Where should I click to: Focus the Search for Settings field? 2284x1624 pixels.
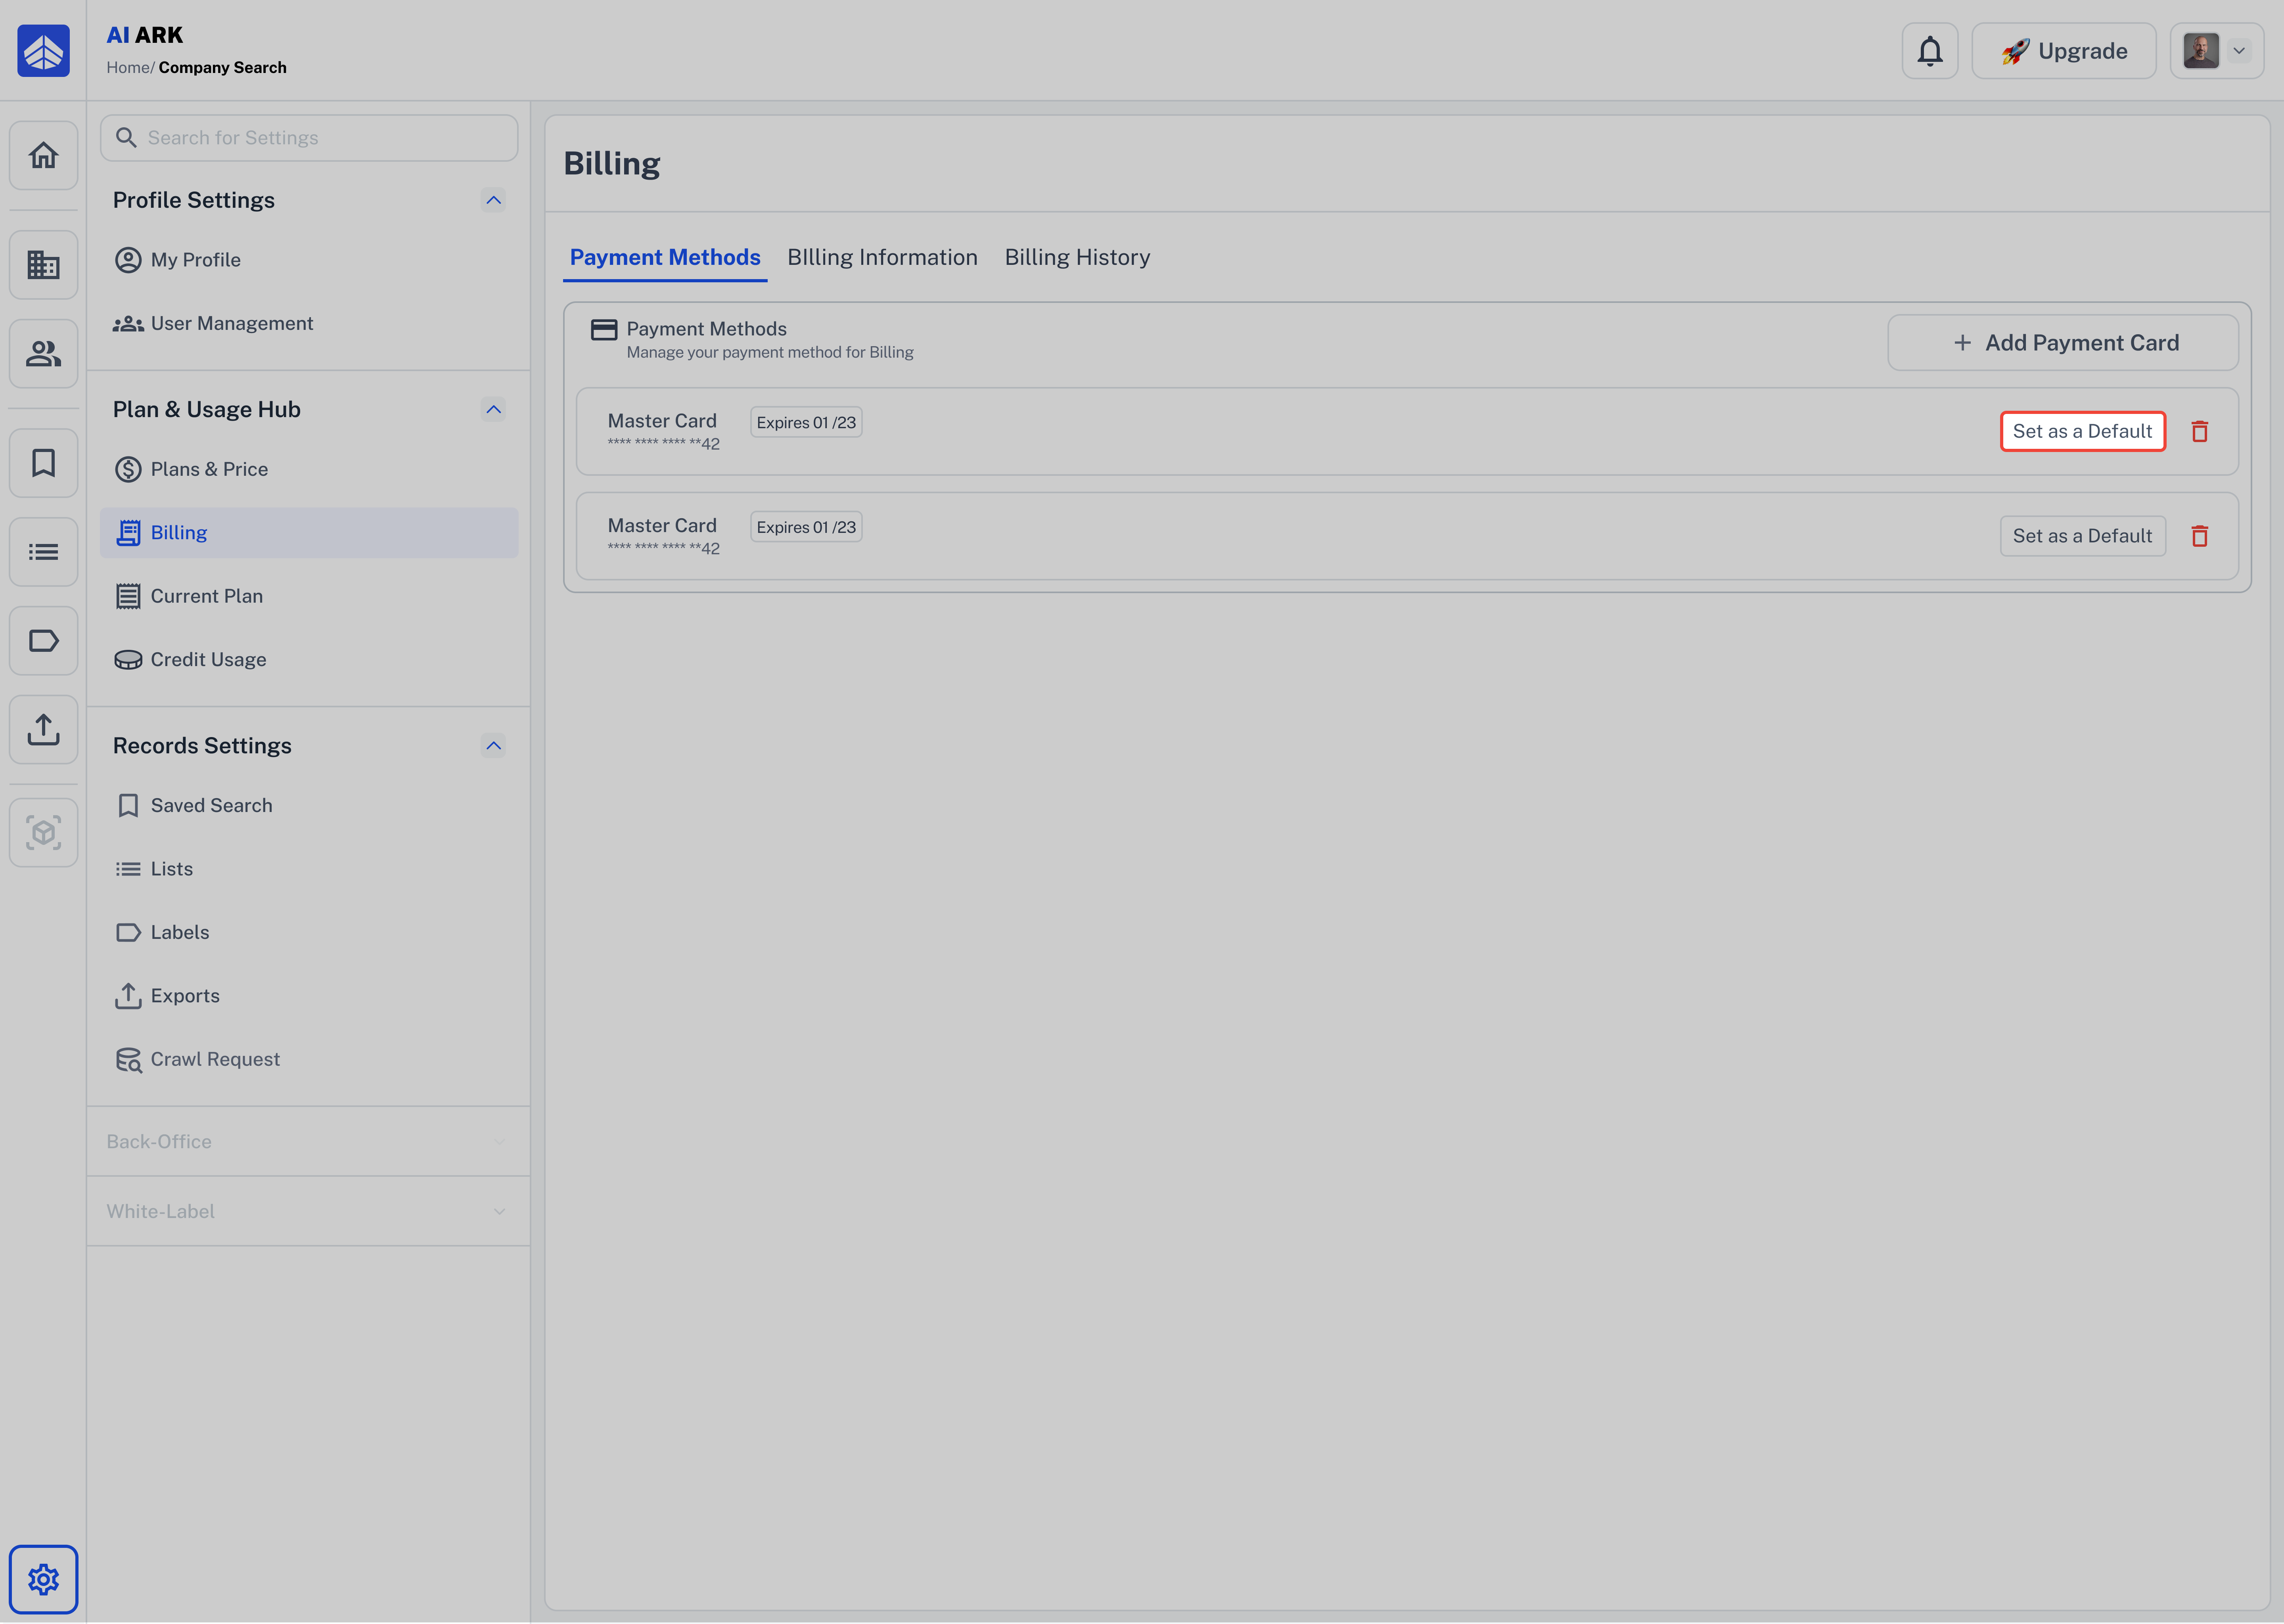(x=309, y=138)
